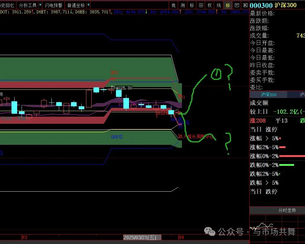This screenshot has height=244, width=305.
Task: Click the 竞 toolbar button
Action: click(173, 5)
